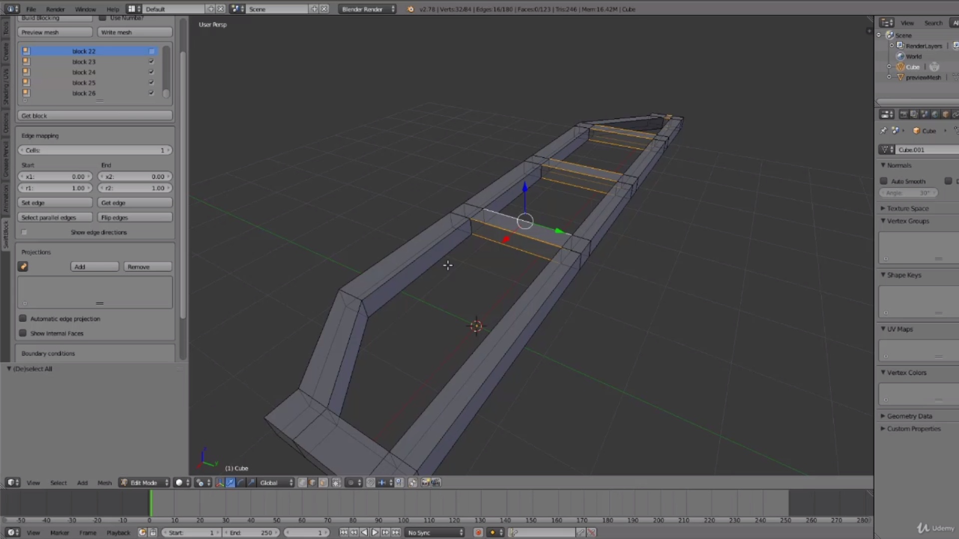Enable Show edge directions checkbox
The width and height of the screenshot is (959, 539).
point(24,232)
